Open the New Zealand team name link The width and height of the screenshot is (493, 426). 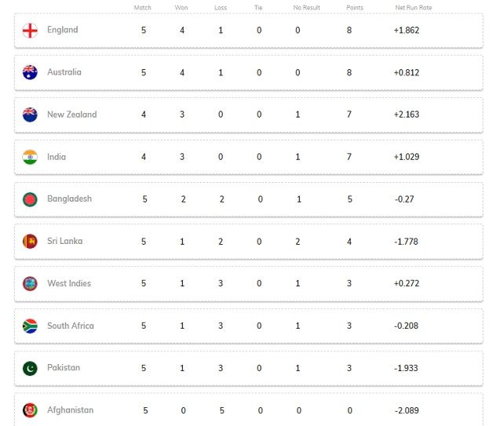[x=72, y=115]
